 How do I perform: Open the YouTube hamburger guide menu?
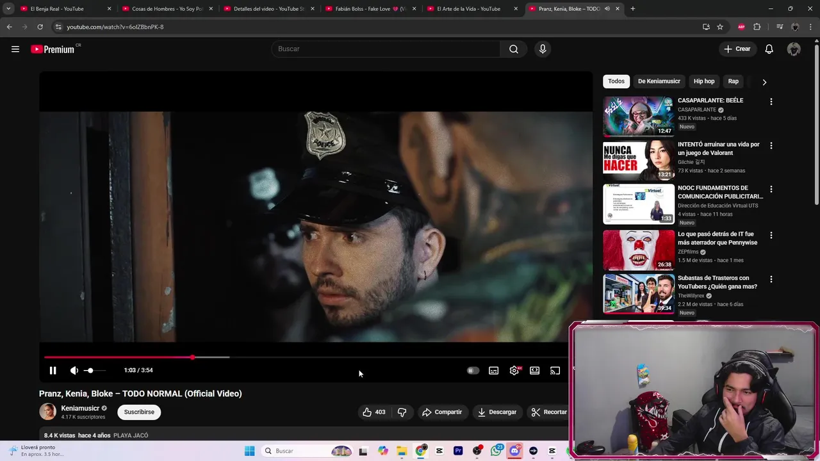[15, 49]
